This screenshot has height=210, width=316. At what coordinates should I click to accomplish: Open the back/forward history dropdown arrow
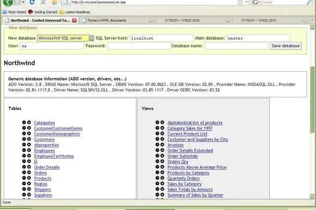tap(23, 2)
